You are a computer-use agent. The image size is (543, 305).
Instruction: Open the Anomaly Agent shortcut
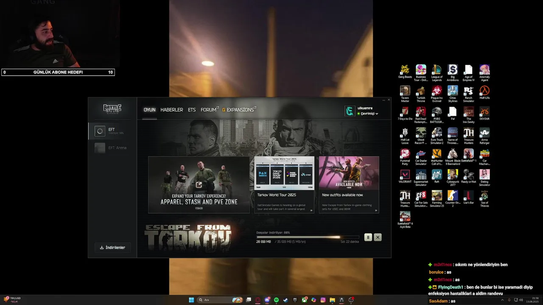[484, 73]
